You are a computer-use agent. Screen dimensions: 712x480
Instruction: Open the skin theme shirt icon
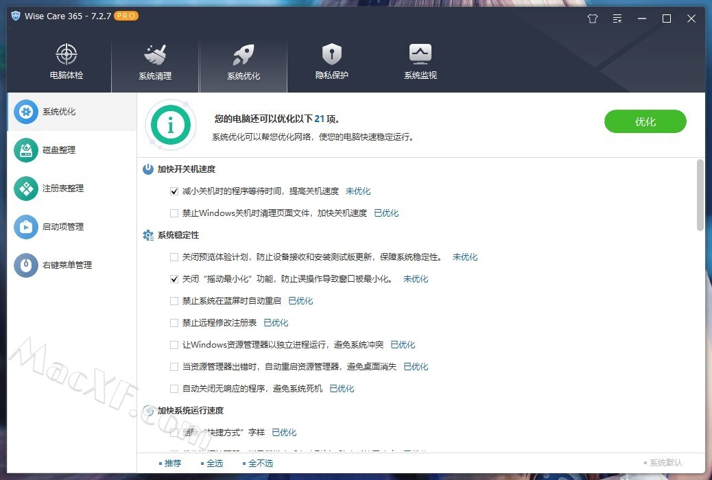tap(592, 19)
